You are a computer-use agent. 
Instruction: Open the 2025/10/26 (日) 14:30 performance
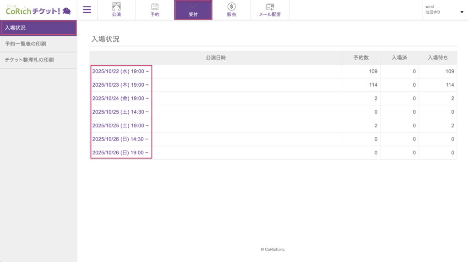pyautogui.click(x=120, y=139)
